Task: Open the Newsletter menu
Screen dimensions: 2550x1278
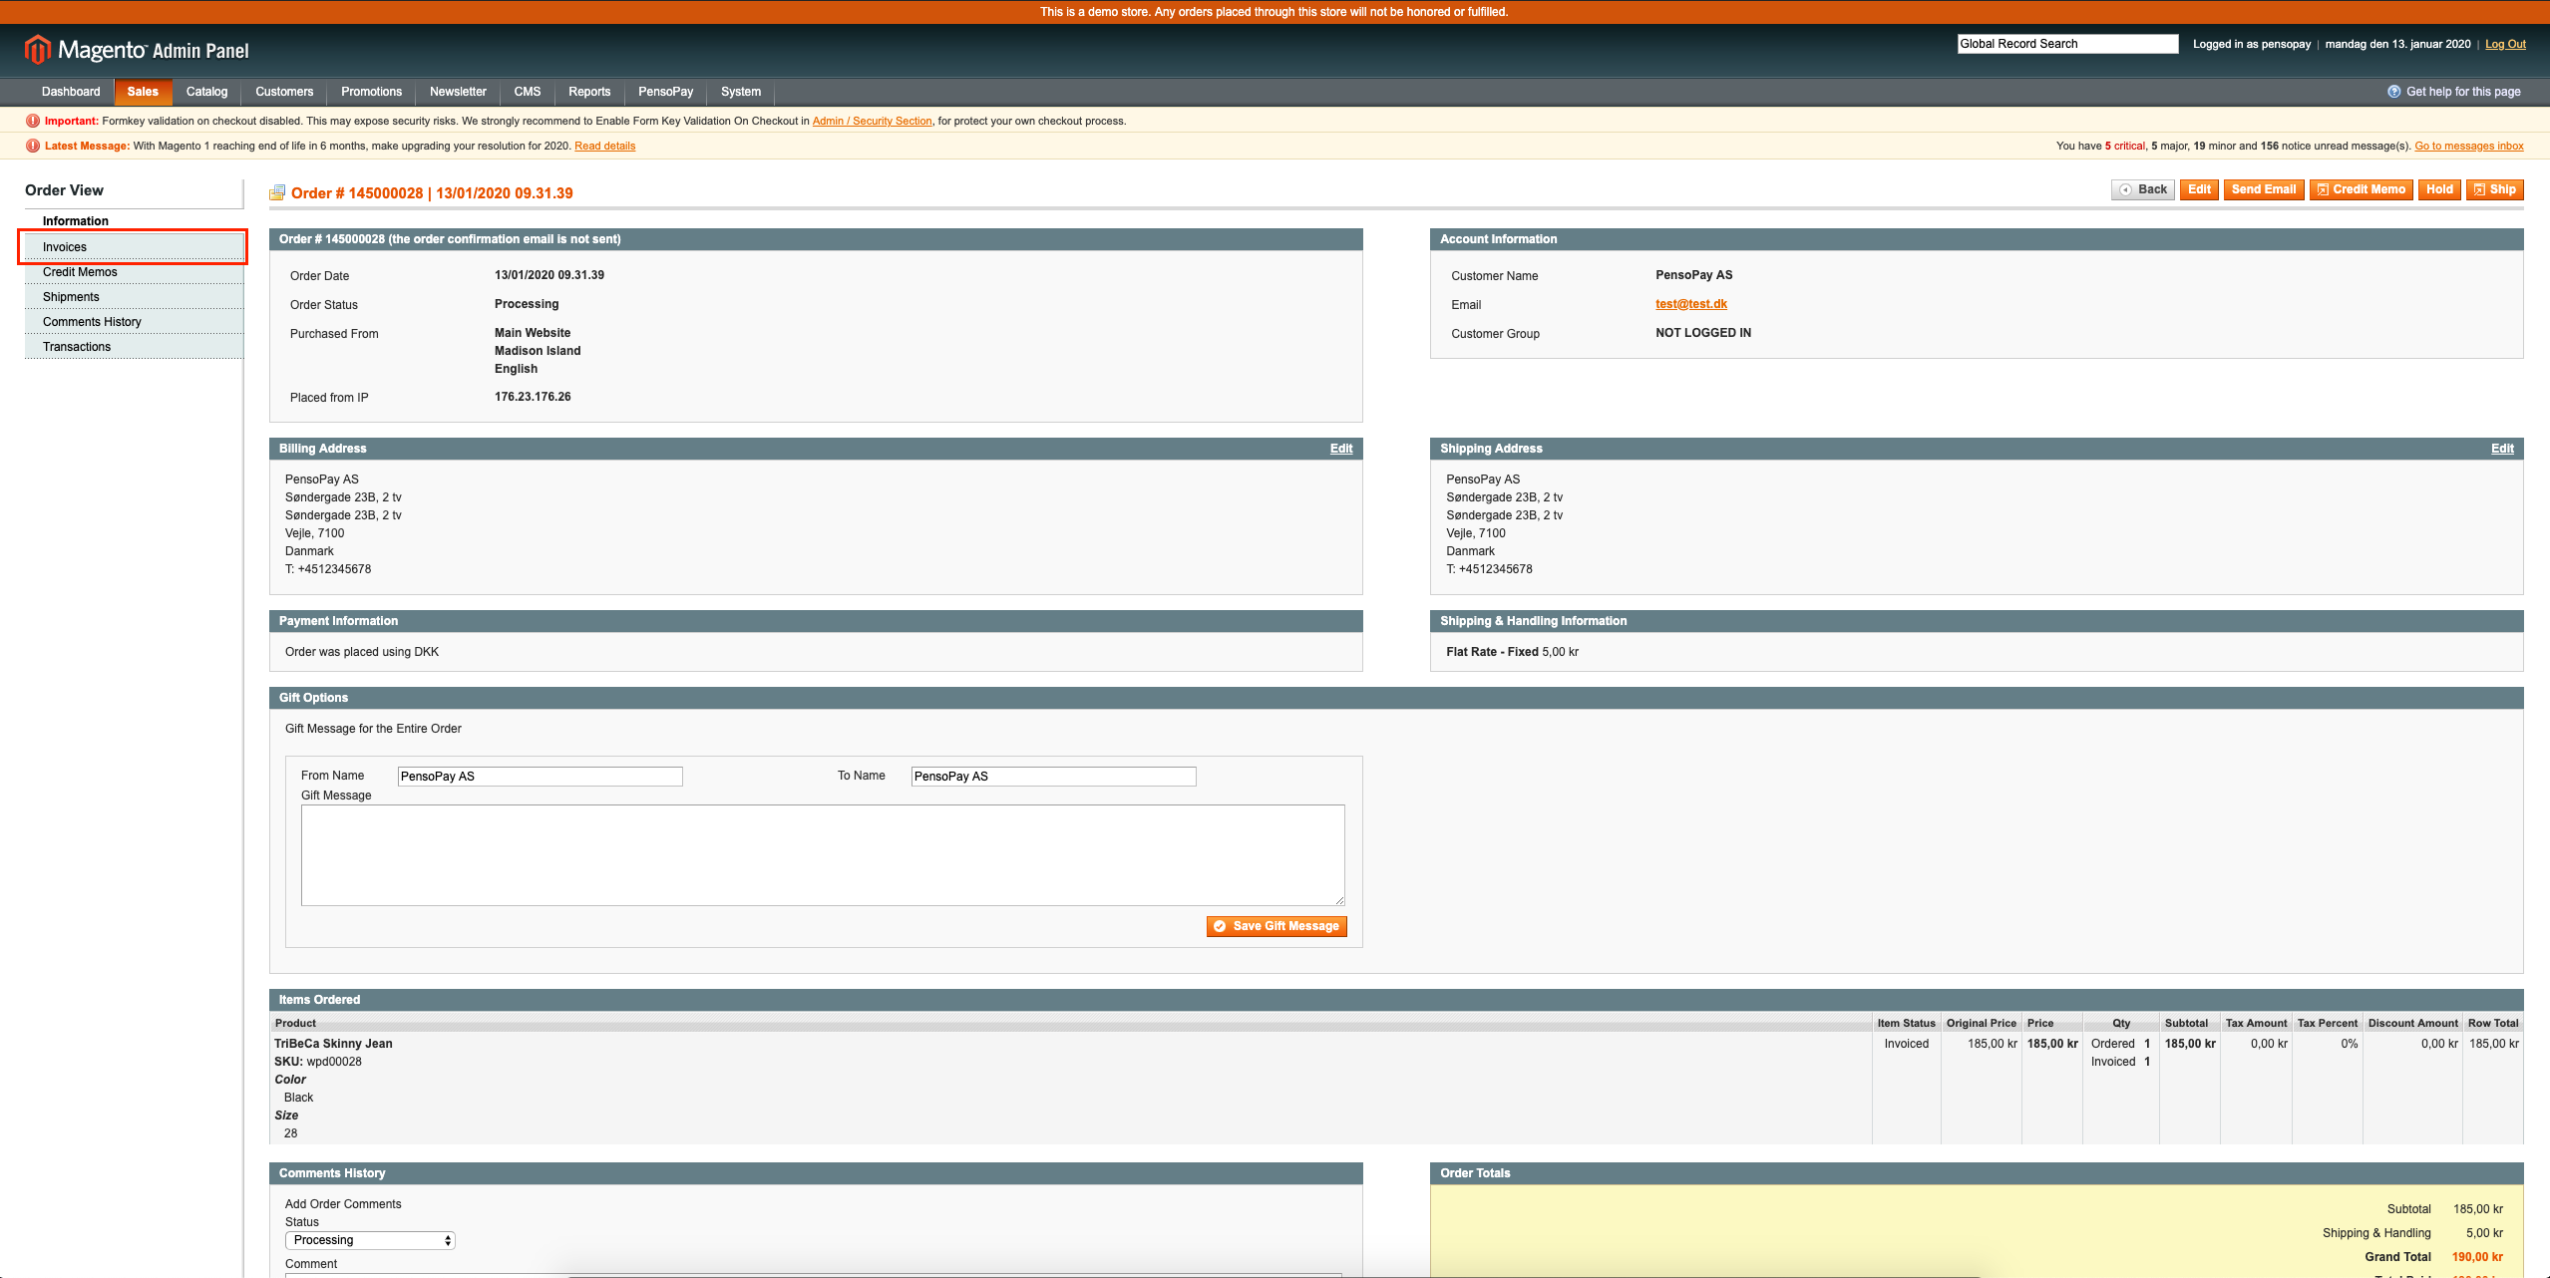Action: point(458,92)
